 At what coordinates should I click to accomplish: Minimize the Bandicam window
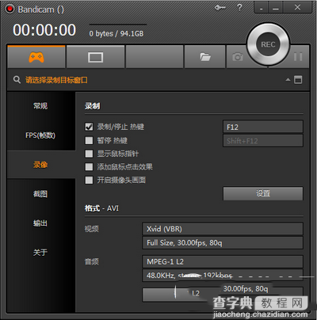point(276,7)
